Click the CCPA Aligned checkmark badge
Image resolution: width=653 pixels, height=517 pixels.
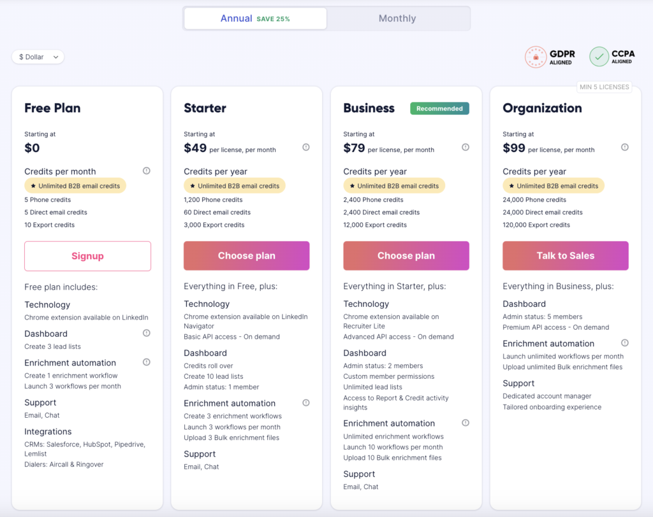click(x=599, y=57)
